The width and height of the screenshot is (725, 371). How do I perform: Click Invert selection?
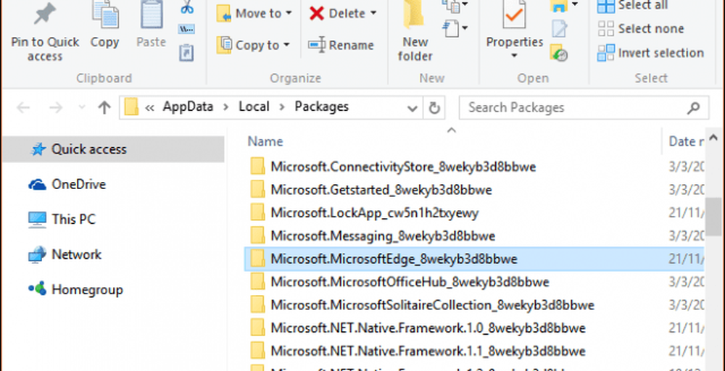coord(650,53)
